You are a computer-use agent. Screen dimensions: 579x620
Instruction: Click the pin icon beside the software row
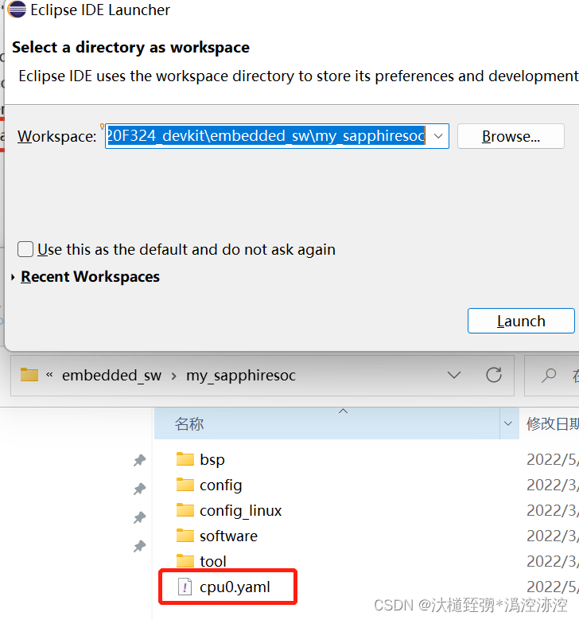pyautogui.click(x=139, y=547)
